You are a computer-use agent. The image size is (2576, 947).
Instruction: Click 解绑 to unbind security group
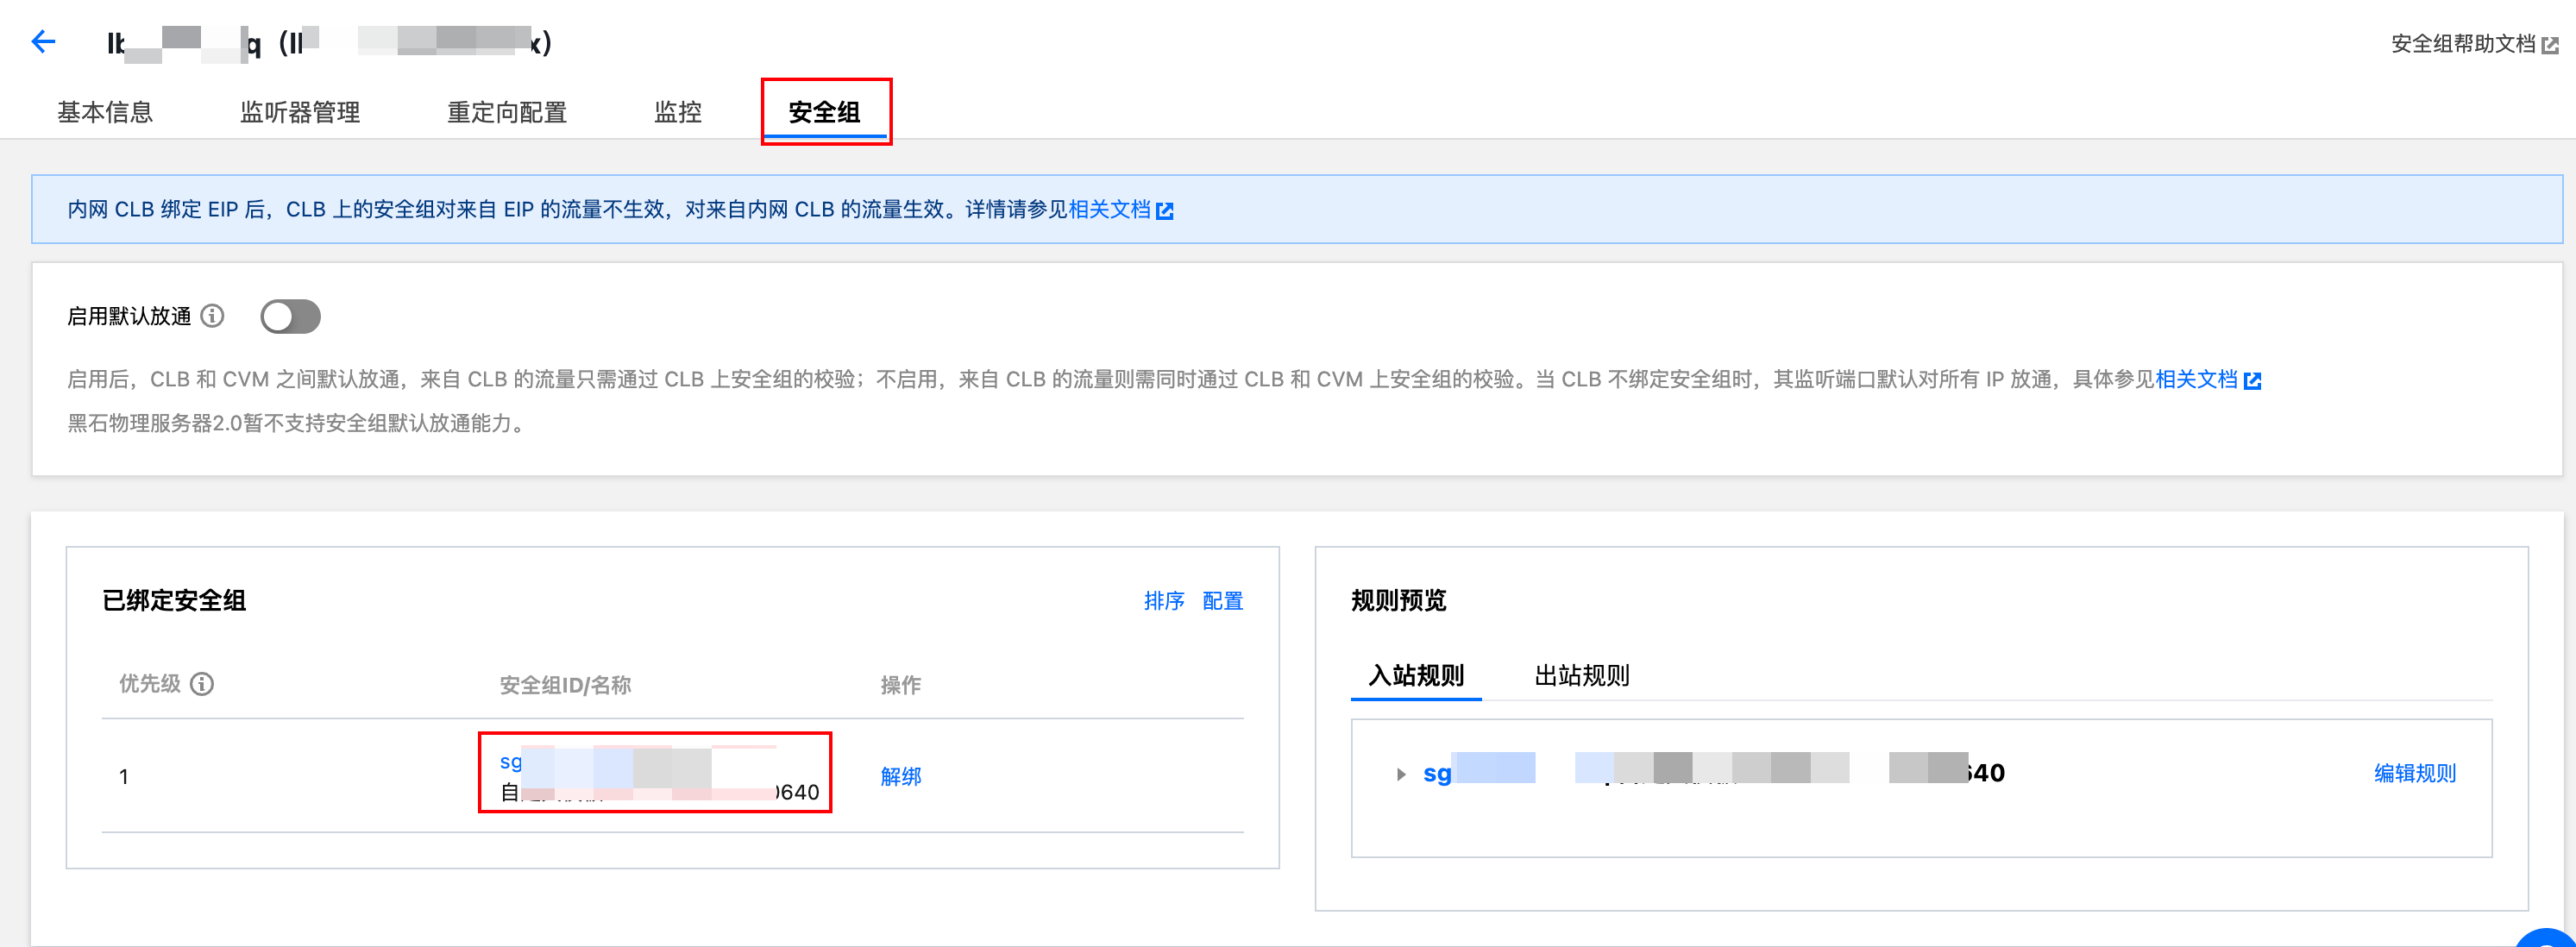[900, 776]
